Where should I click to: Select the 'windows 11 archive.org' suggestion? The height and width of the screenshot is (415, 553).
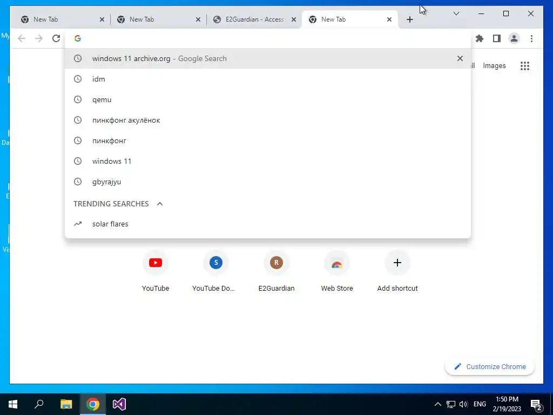268,58
